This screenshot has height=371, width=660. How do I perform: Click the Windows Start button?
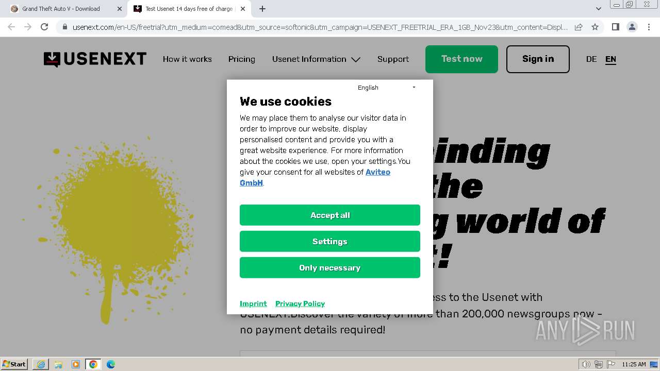[x=14, y=364]
